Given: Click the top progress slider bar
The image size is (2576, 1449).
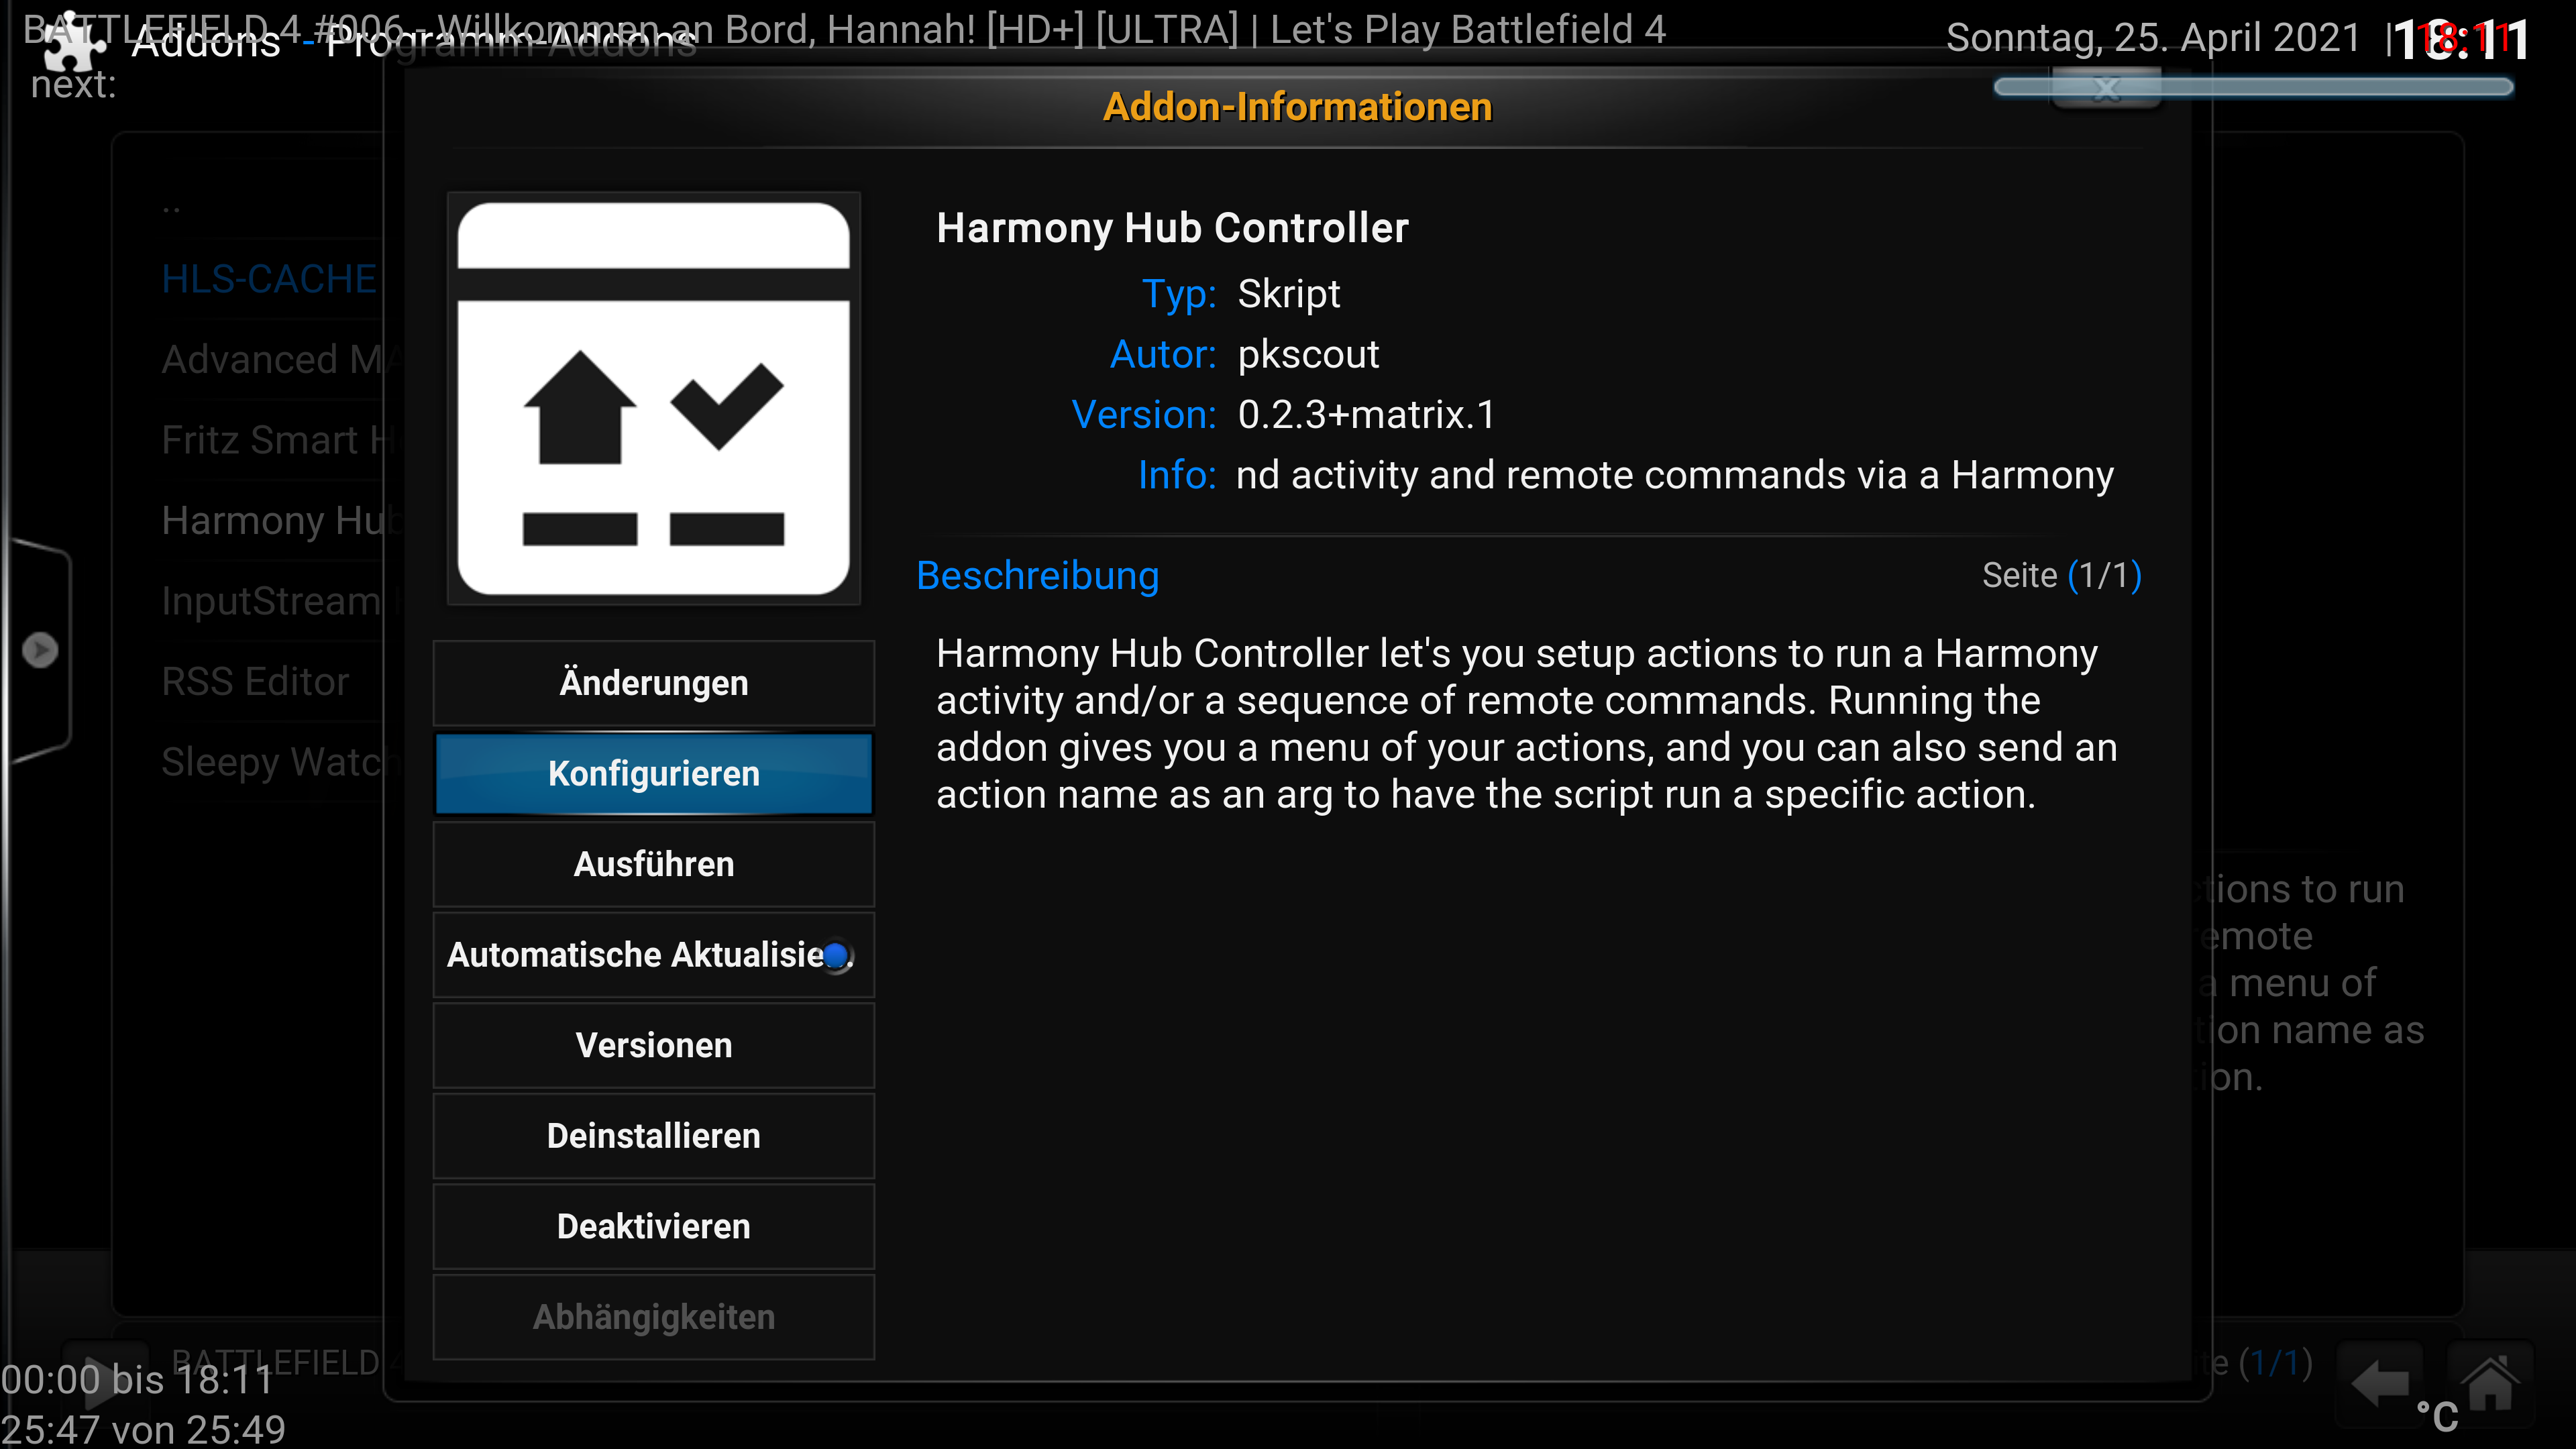Looking at the screenshot, I should tap(2253, 88).
